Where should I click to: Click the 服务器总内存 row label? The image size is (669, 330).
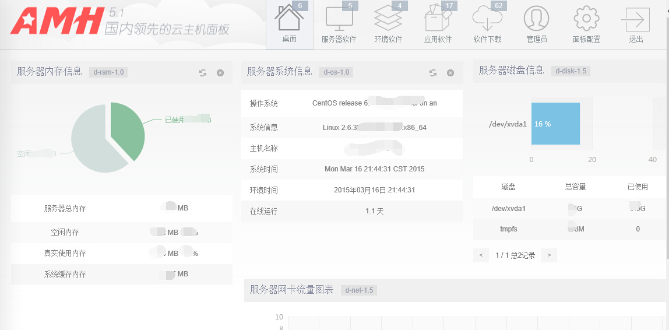(65, 208)
